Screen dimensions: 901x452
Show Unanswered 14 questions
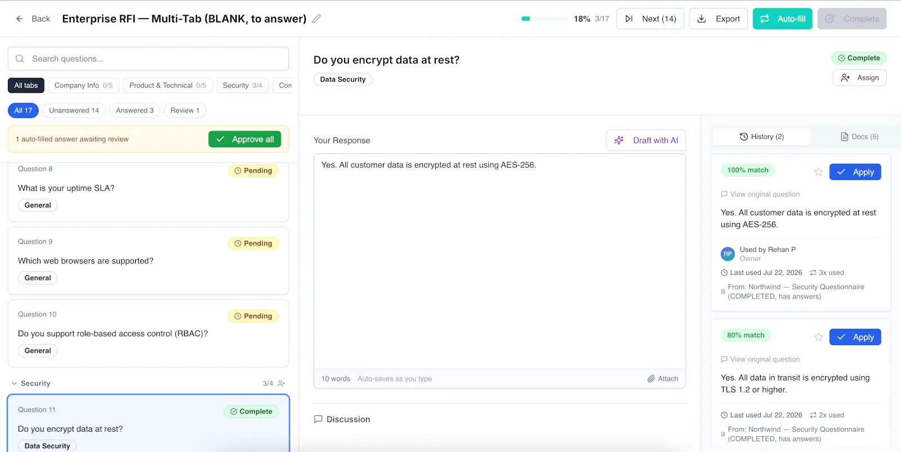point(74,111)
